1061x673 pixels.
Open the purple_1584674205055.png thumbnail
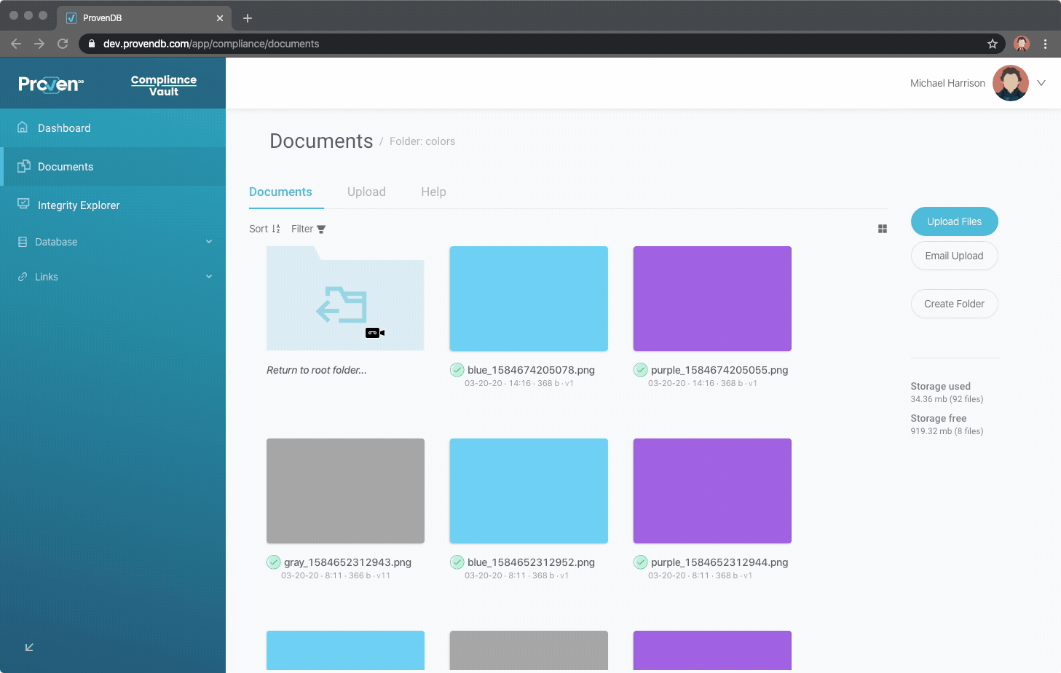(x=711, y=299)
